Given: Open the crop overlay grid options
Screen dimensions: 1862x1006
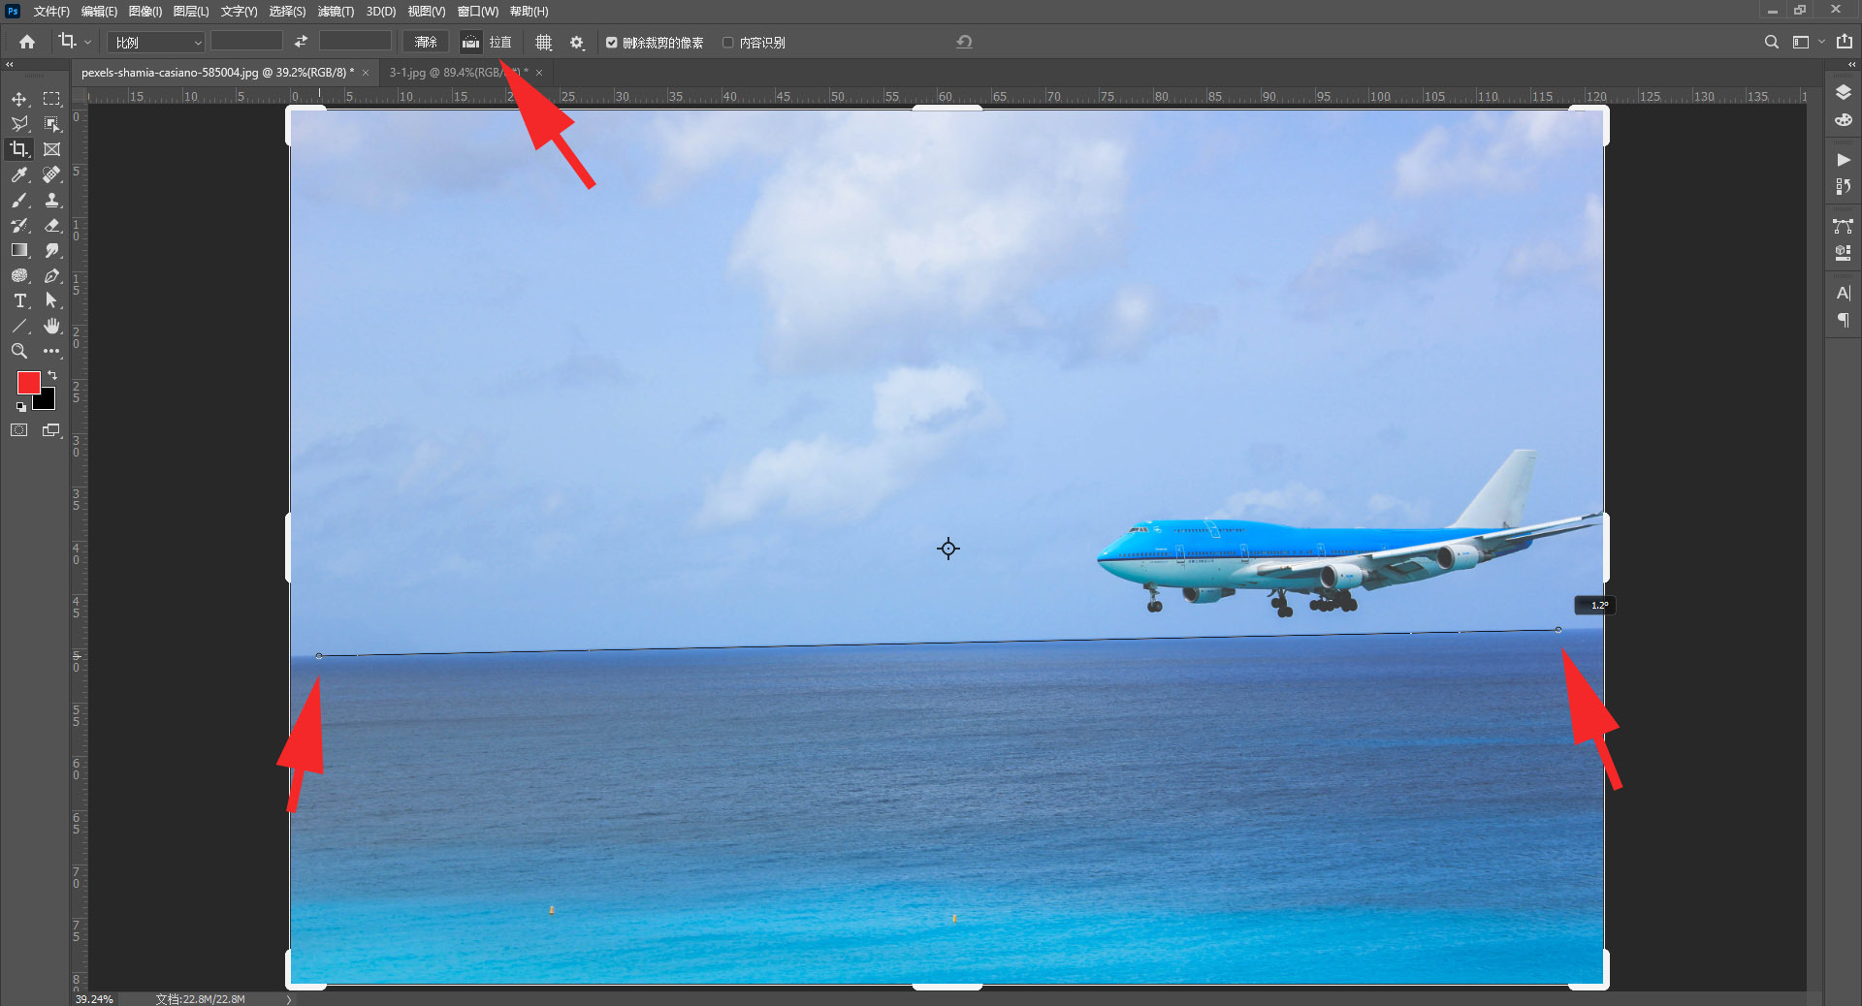Looking at the screenshot, I should click(544, 42).
